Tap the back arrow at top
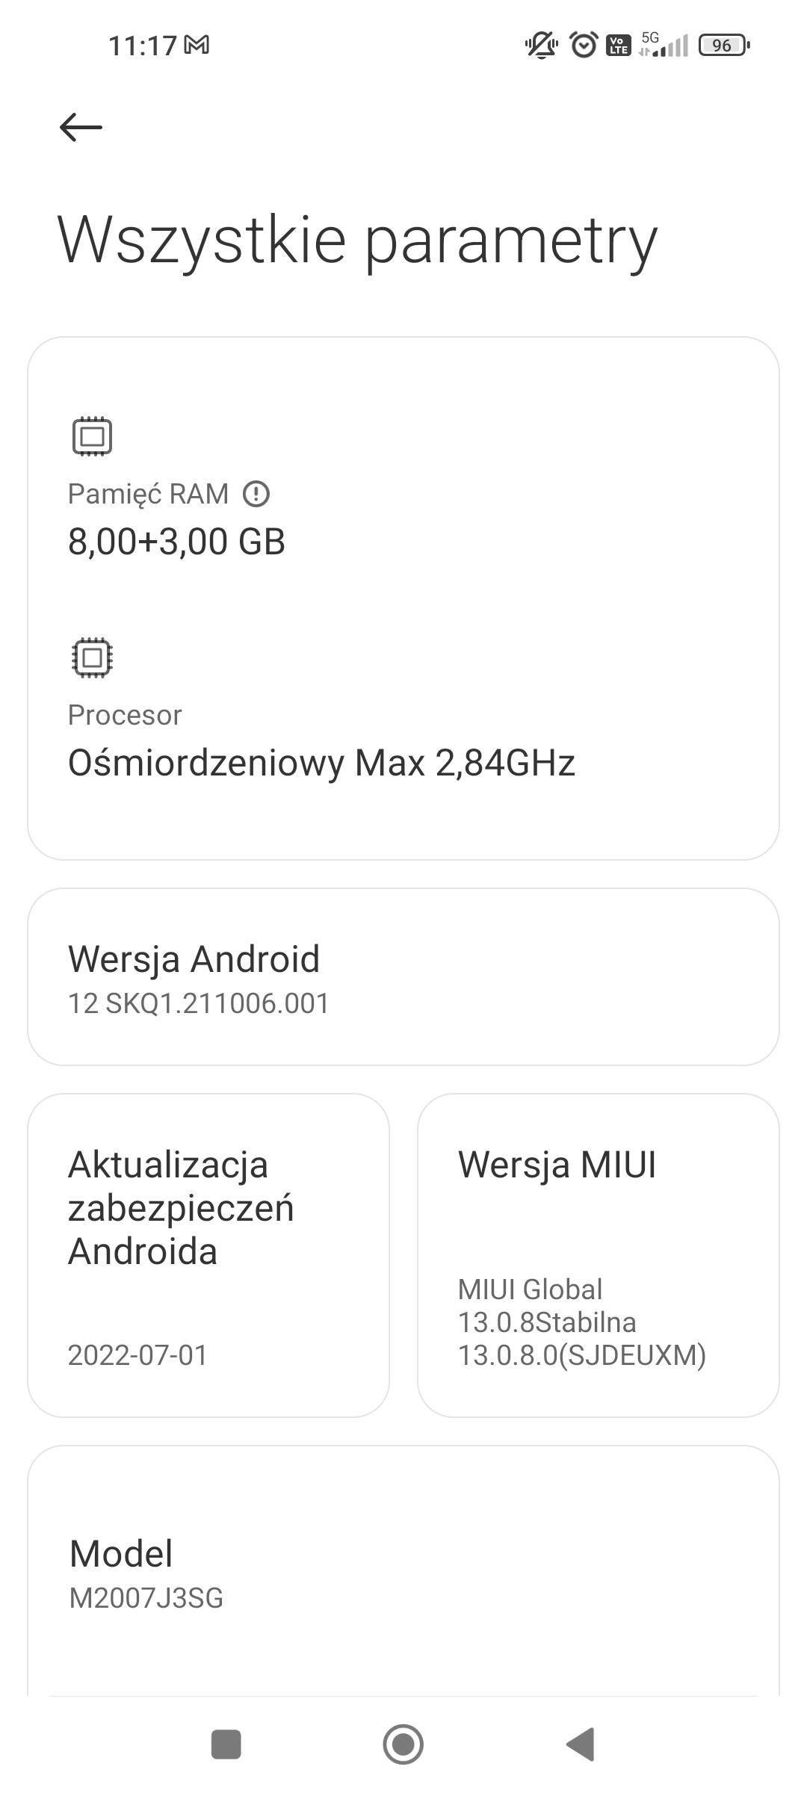Screen dimensions: 807x1793 pyautogui.click(x=81, y=127)
